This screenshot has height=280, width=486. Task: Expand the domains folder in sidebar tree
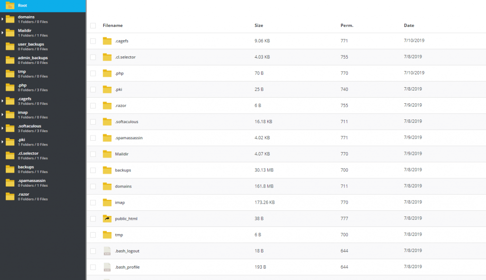[x=2, y=18]
